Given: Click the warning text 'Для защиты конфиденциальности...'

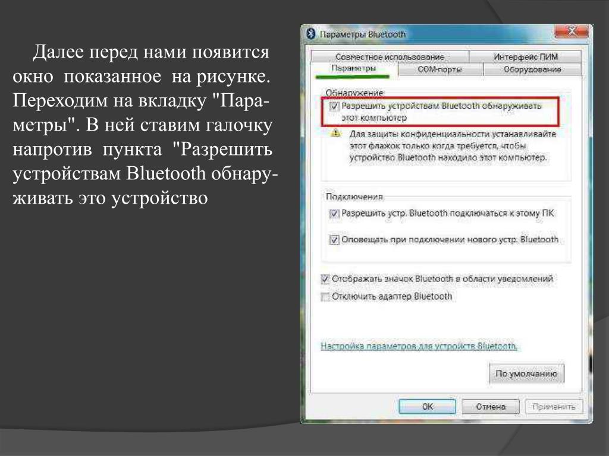Looking at the screenshot, I should click(453, 146).
